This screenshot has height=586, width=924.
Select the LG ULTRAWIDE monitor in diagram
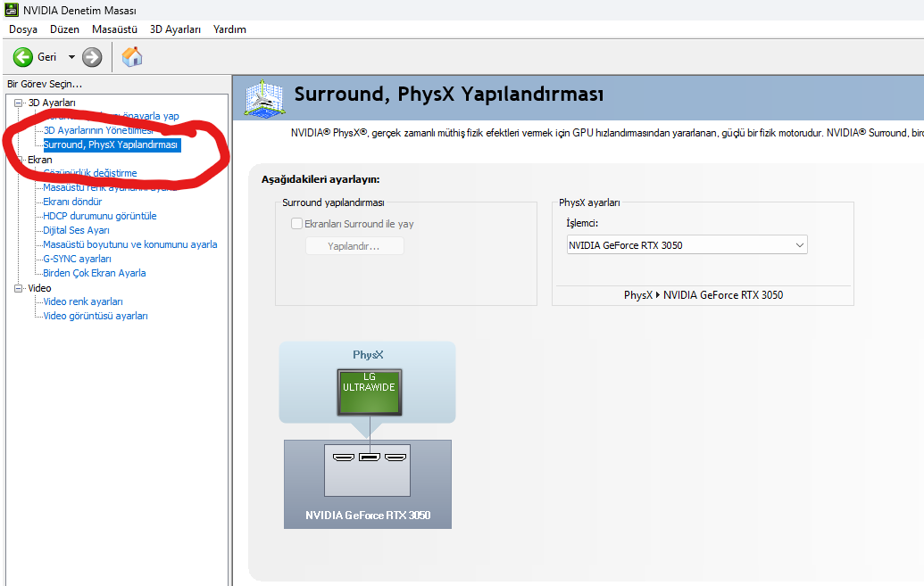[370, 392]
